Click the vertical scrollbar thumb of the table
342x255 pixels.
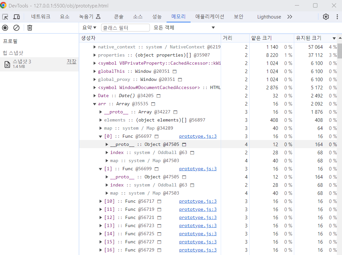(x=340, y=51)
